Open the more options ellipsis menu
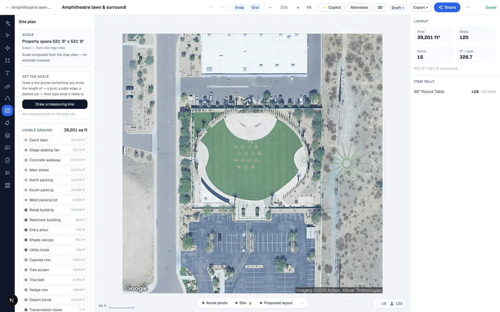 click(x=467, y=7)
